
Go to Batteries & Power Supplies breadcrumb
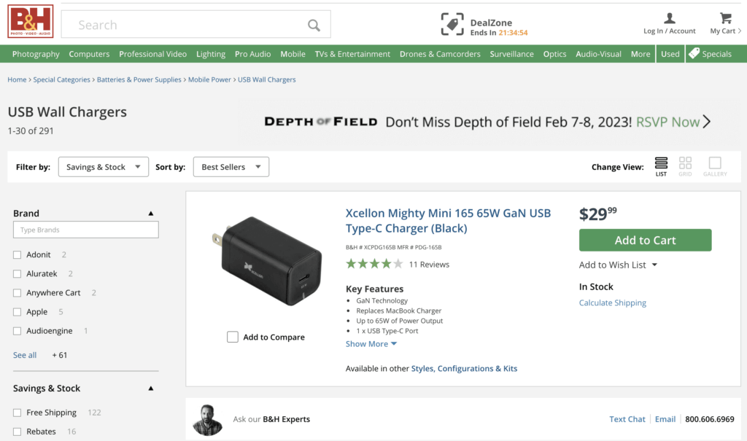click(x=139, y=79)
